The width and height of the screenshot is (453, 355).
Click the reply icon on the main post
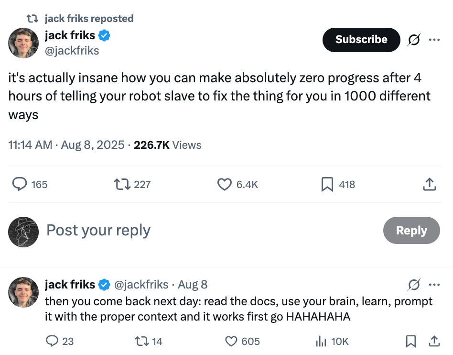click(19, 184)
